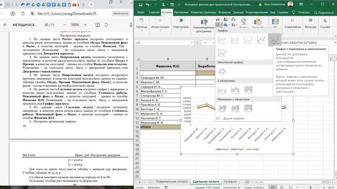Screen dimensions: 337x189
Task: Select 100% stacked line with markers
Action: point(222,52)
